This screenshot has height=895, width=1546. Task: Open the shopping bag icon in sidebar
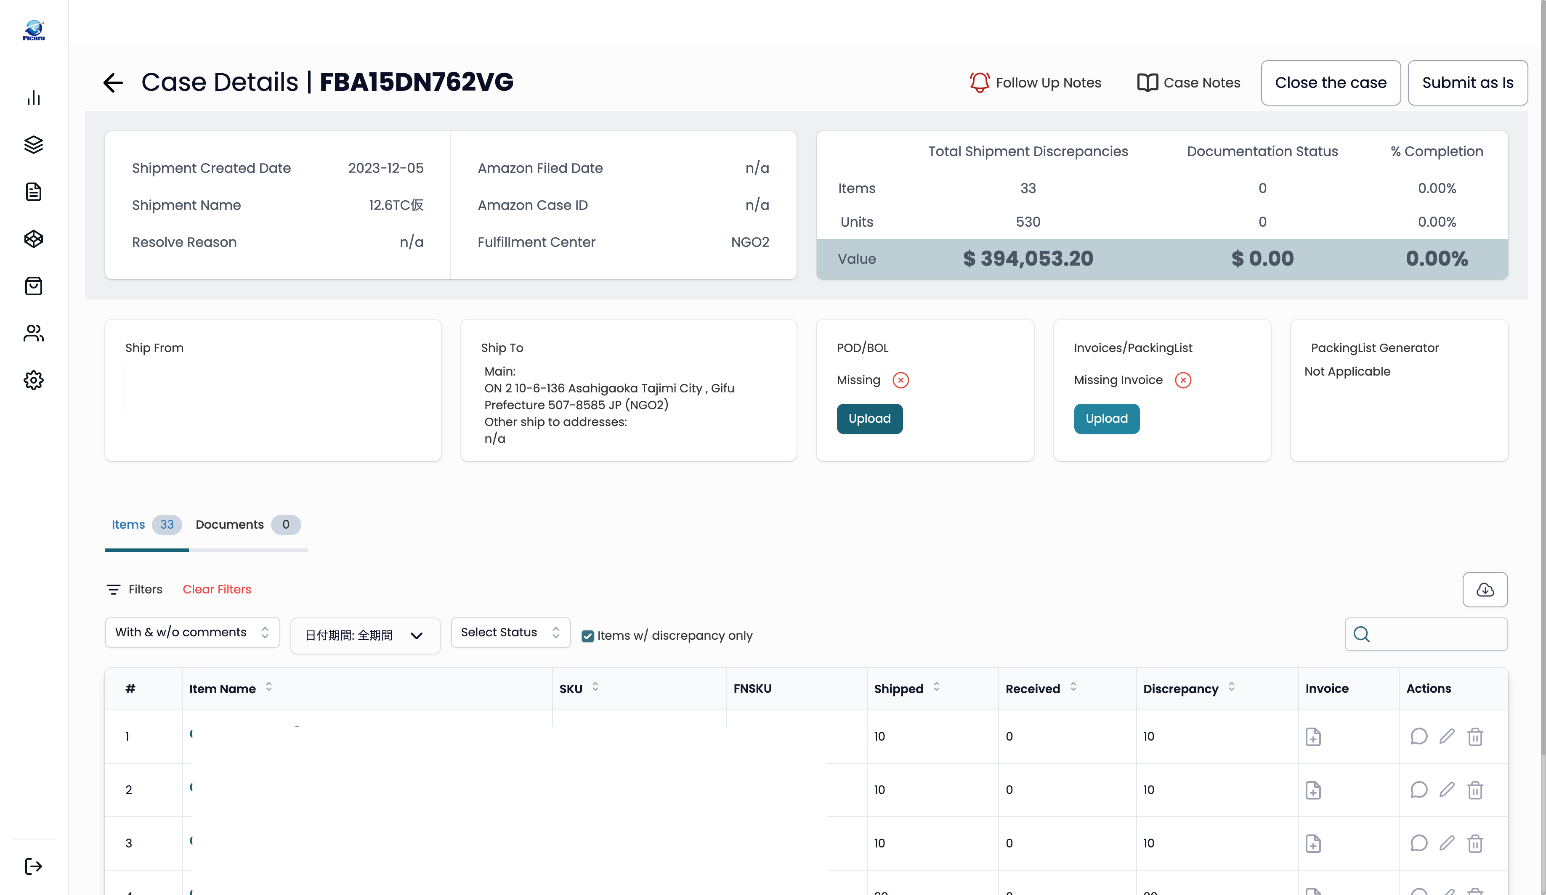[34, 286]
